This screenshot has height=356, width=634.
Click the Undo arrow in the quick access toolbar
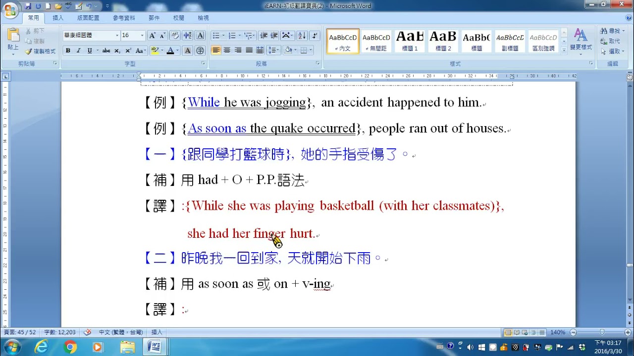point(89,6)
